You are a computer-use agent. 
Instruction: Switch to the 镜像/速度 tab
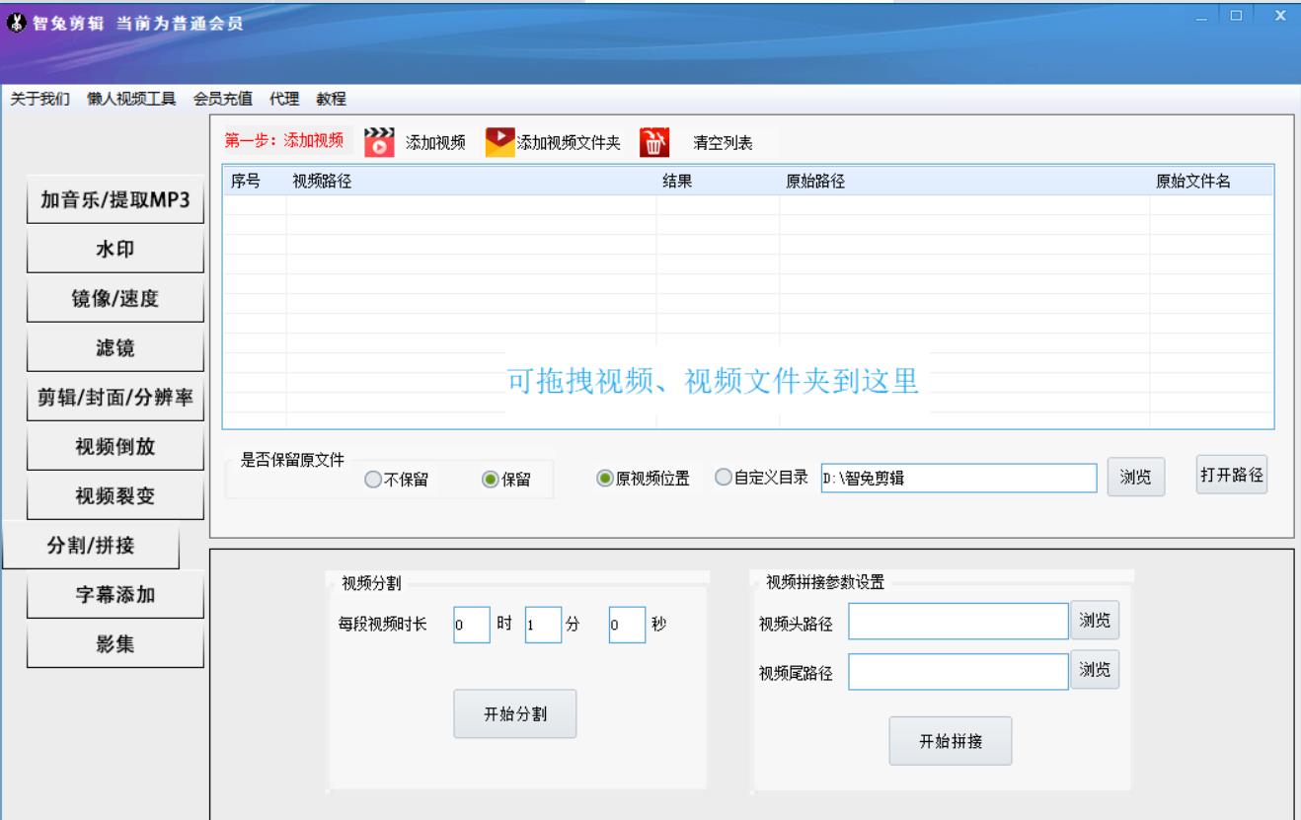[115, 299]
